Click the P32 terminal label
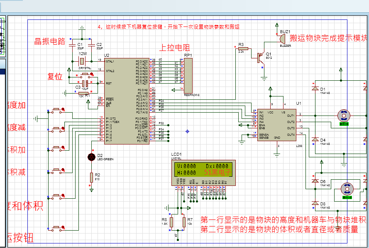Screen dimensions: 369x248 (161, 123)
